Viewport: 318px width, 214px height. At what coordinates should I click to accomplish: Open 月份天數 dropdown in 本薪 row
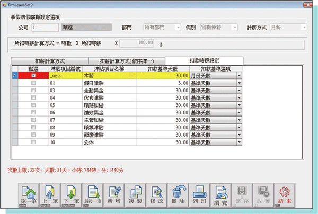(239, 76)
